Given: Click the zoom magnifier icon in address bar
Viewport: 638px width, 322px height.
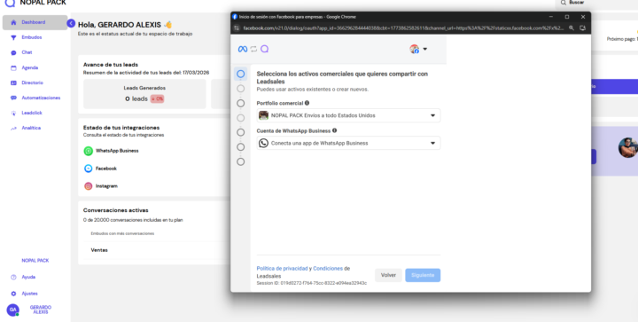Looking at the screenshot, I should click(572, 28).
